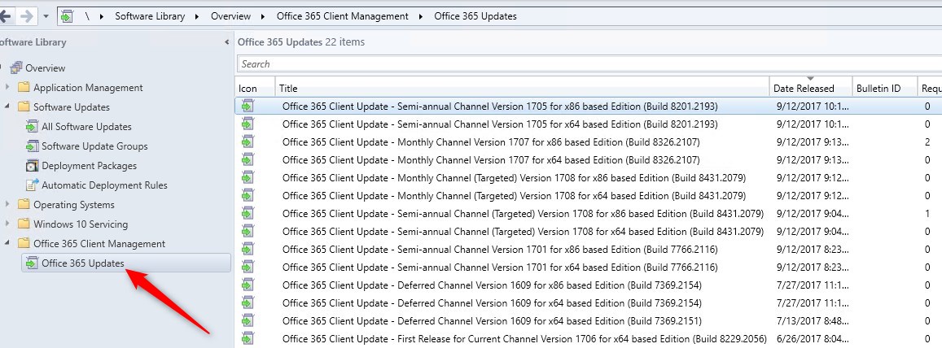Screen dimensions: 942x348
Task: Click Office 365 Updates breadcrumb segment
Action: tap(475, 16)
